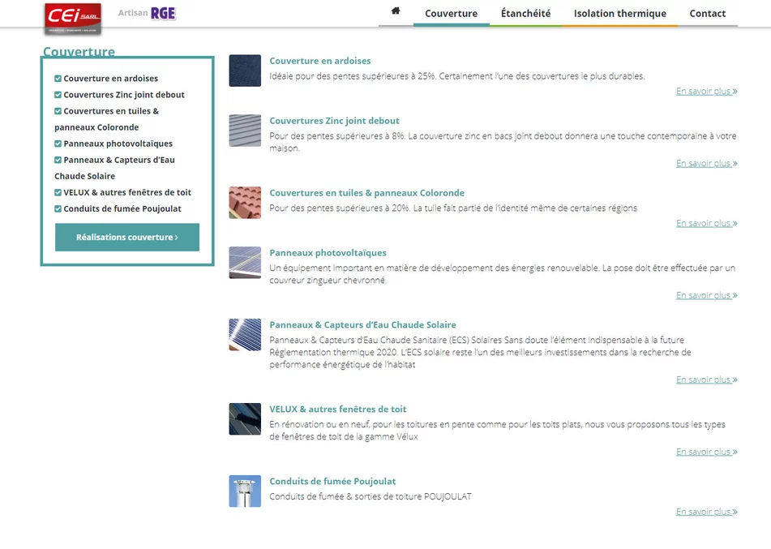The width and height of the screenshot is (771, 549).
Task: Click the home icon in navigation bar
Action: tap(396, 11)
